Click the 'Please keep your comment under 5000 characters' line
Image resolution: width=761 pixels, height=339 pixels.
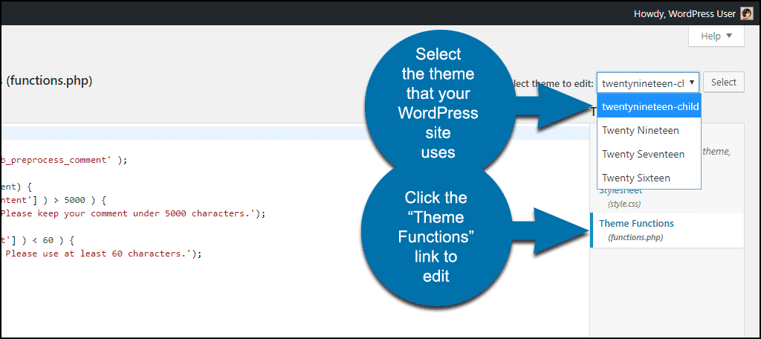click(133, 213)
